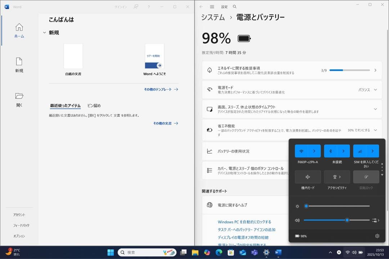Click the speaker icon in quick settings
Viewport: 389px width, 259px height.
297,220
